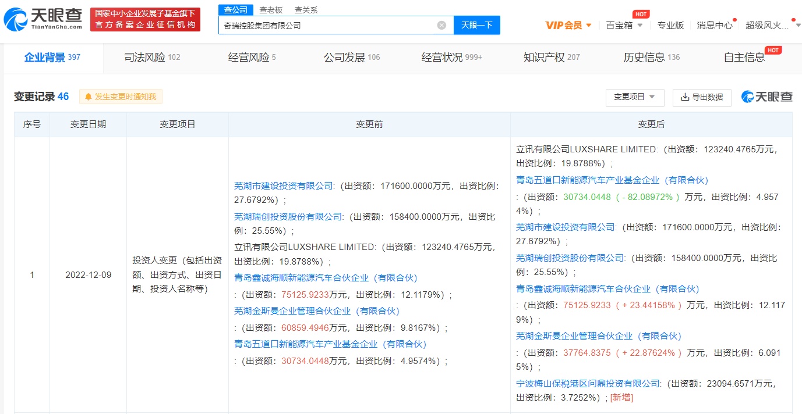Click the official credit agency red banner

pyautogui.click(x=146, y=19)
